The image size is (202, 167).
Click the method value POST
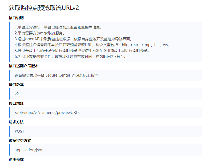(x=19, y=131)
